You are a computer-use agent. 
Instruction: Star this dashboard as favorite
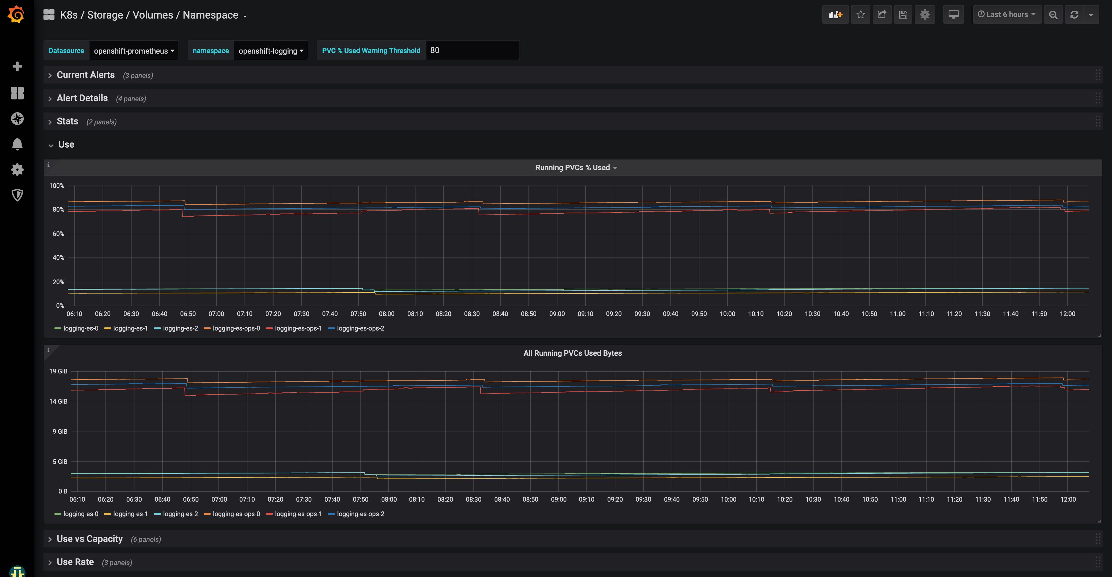point(861,15)
